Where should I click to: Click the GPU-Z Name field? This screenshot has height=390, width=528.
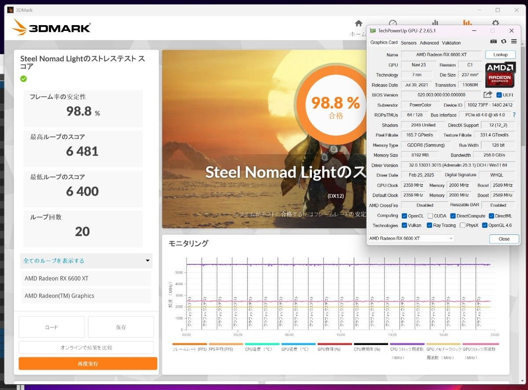tap(441, 55)
